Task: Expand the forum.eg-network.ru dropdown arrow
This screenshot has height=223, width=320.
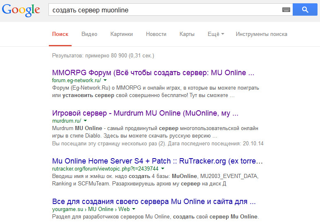Action: pos(105,80)
